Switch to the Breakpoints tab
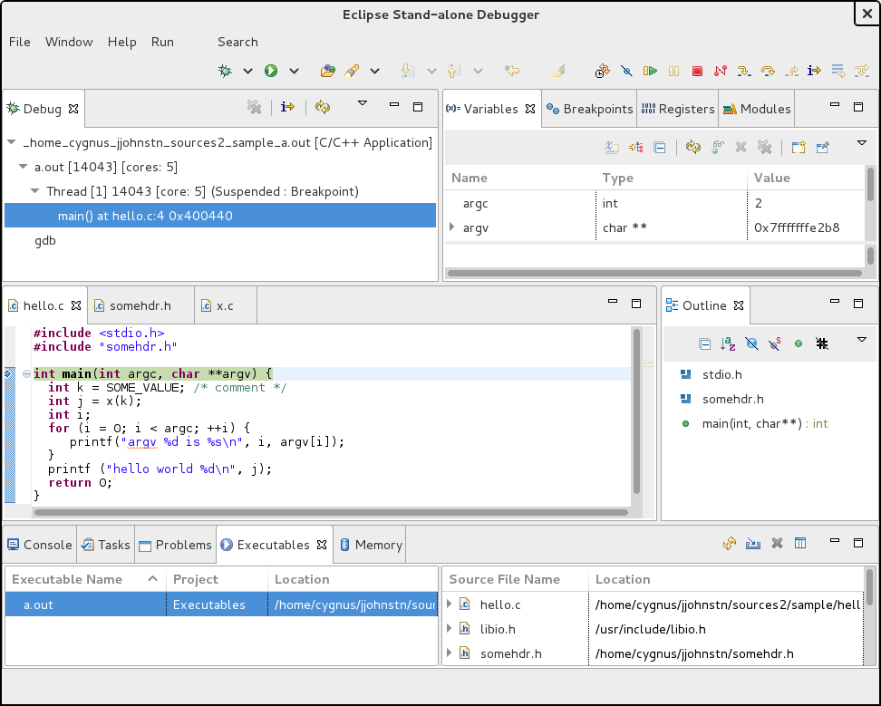Screen dimensions: 881x706 (x=589, y=109)
